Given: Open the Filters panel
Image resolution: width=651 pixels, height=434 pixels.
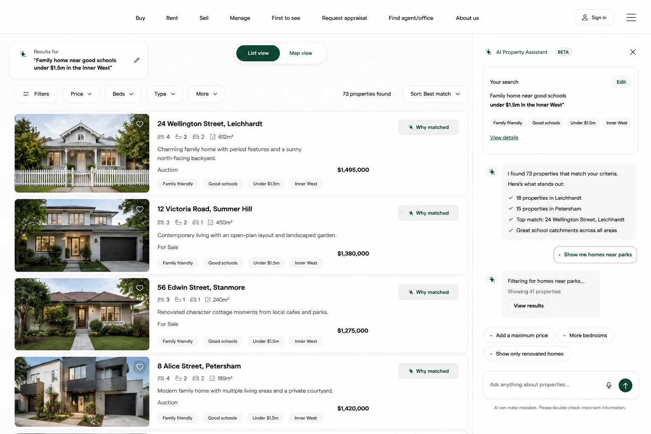Looking at the screenshot, I should (36, 94).
